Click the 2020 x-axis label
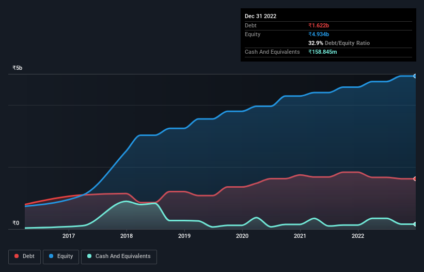 [x=242, y=236]
